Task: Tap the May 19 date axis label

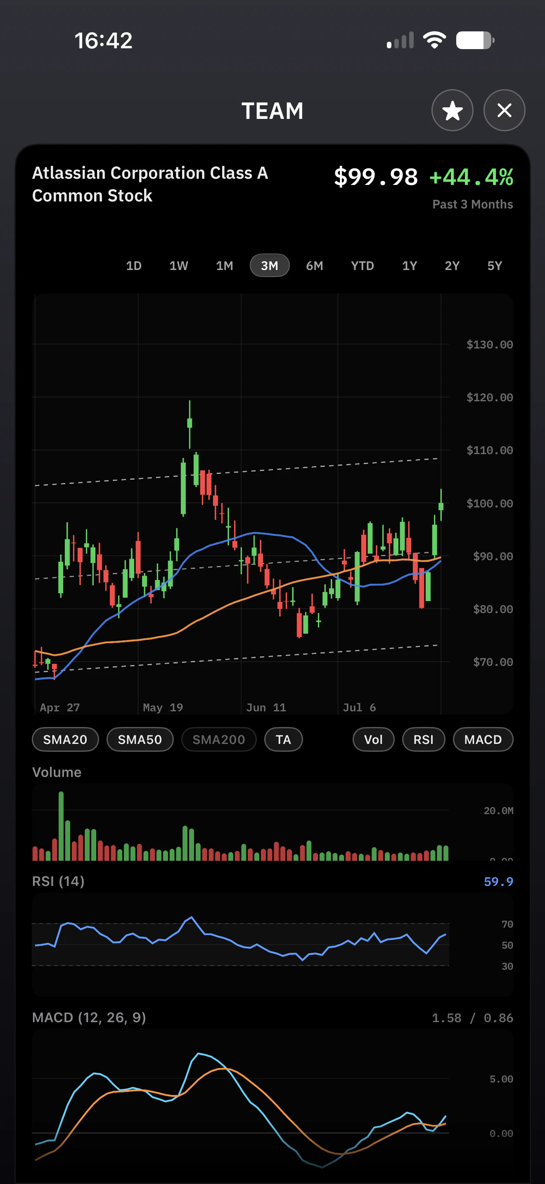Action: (x=163, y=707)
